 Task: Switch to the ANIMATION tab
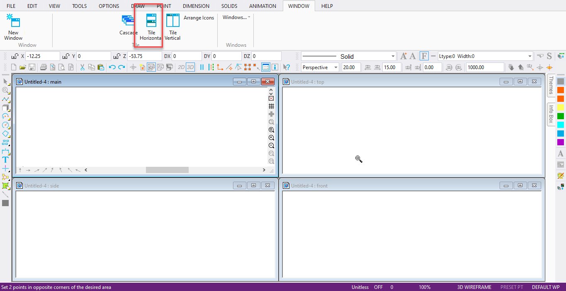(x=262, y=6)
